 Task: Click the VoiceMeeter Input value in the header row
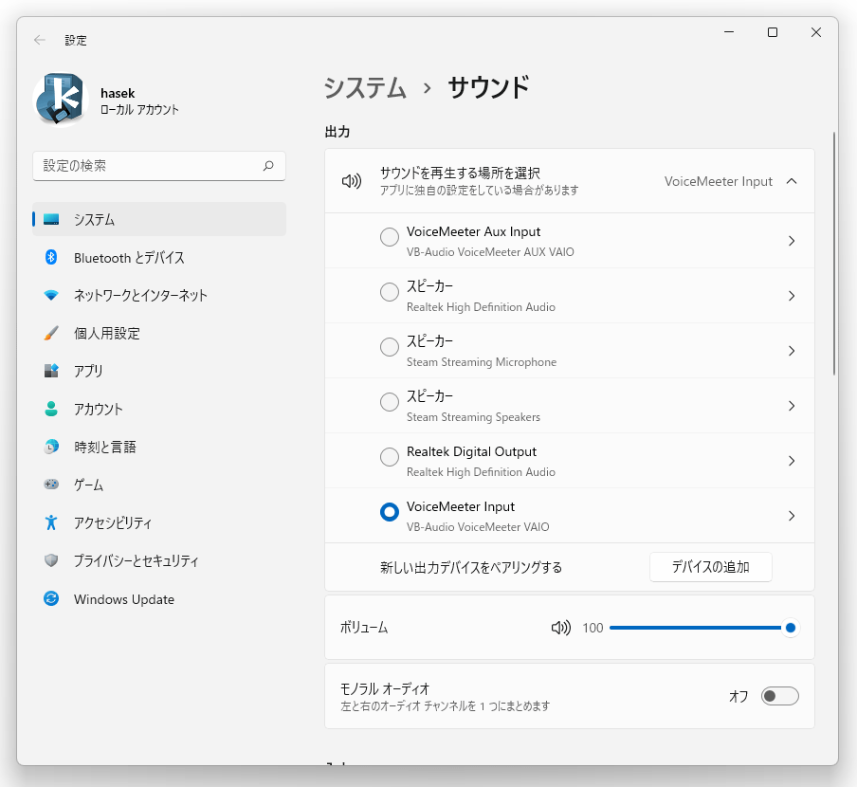[x=719, y=181]
